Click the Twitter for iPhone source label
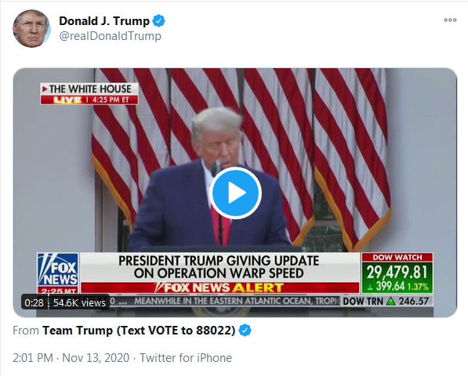Viewport: 468px width, 376px height. 186,358
